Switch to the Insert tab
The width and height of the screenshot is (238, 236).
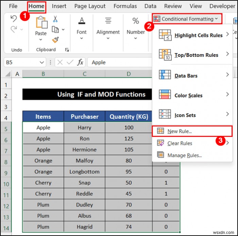pyautogui.click(x=59, y=6)
